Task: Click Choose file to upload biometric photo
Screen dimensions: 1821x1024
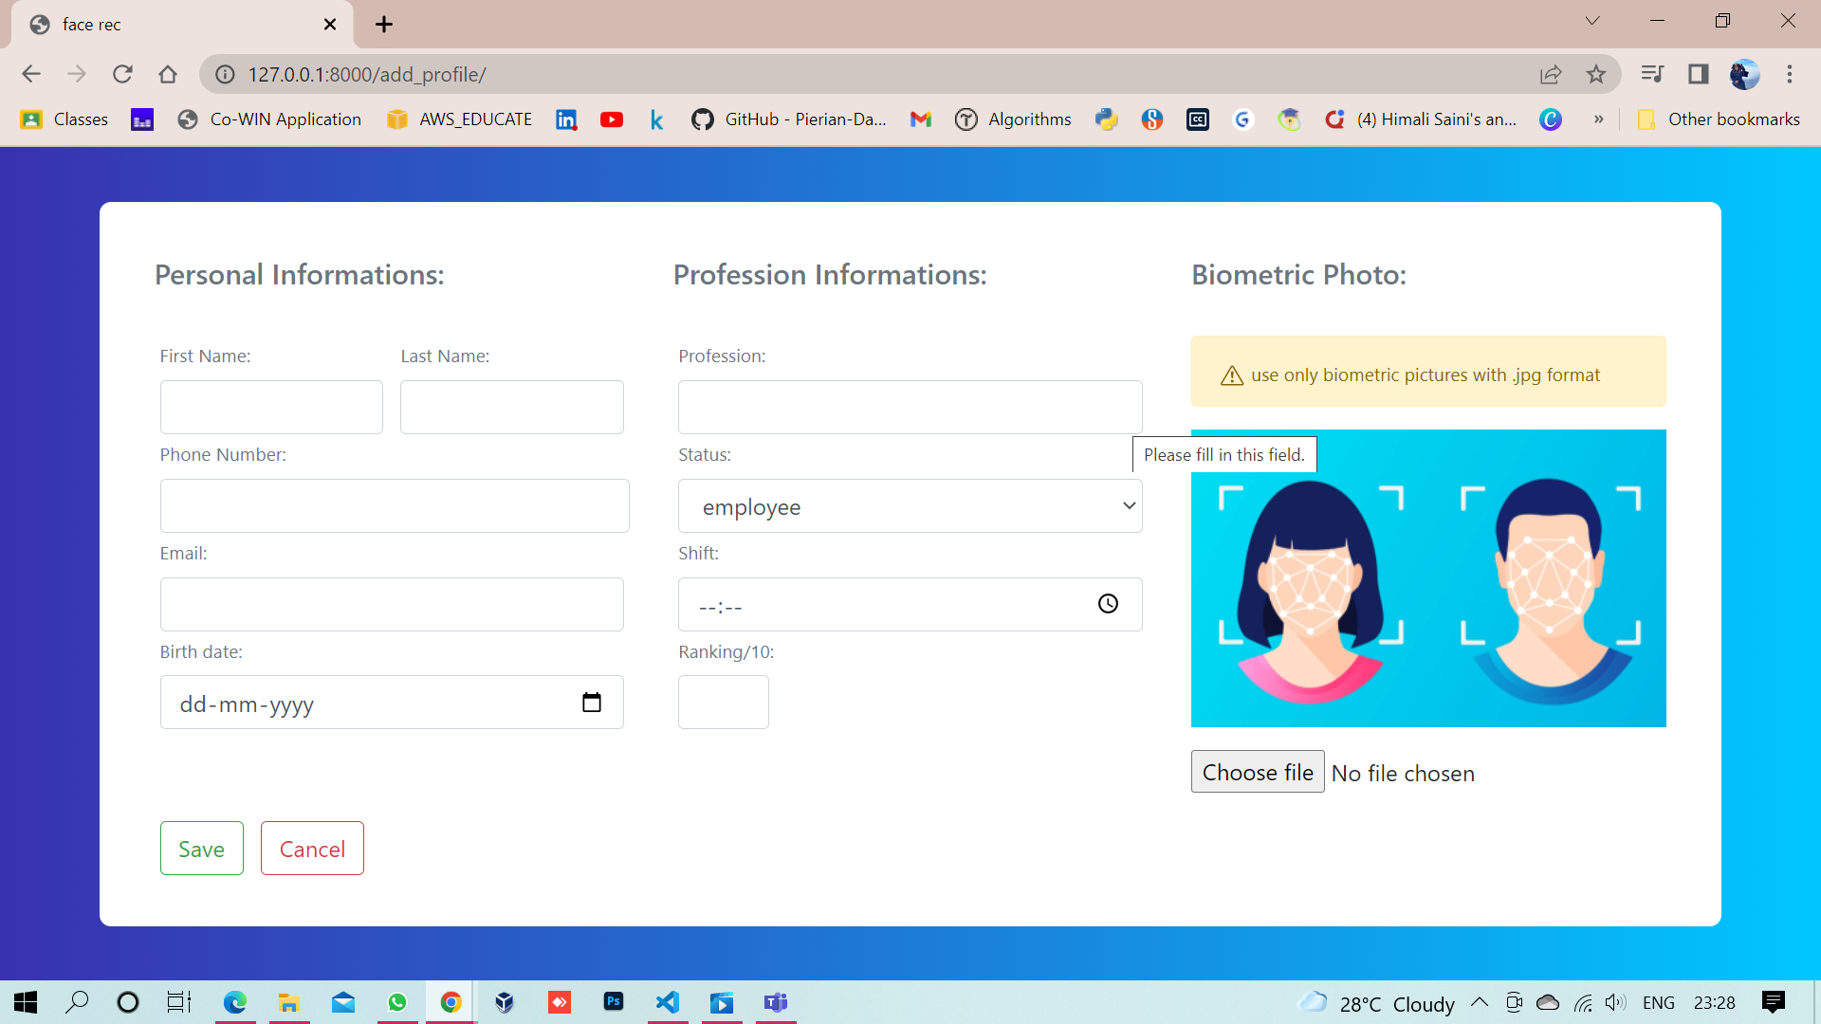Action: (x=1257, y=772)
